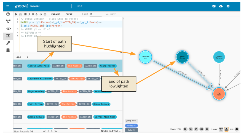
Task: Open the code brackets sidebar icon
Action: [x=9, y=29]
